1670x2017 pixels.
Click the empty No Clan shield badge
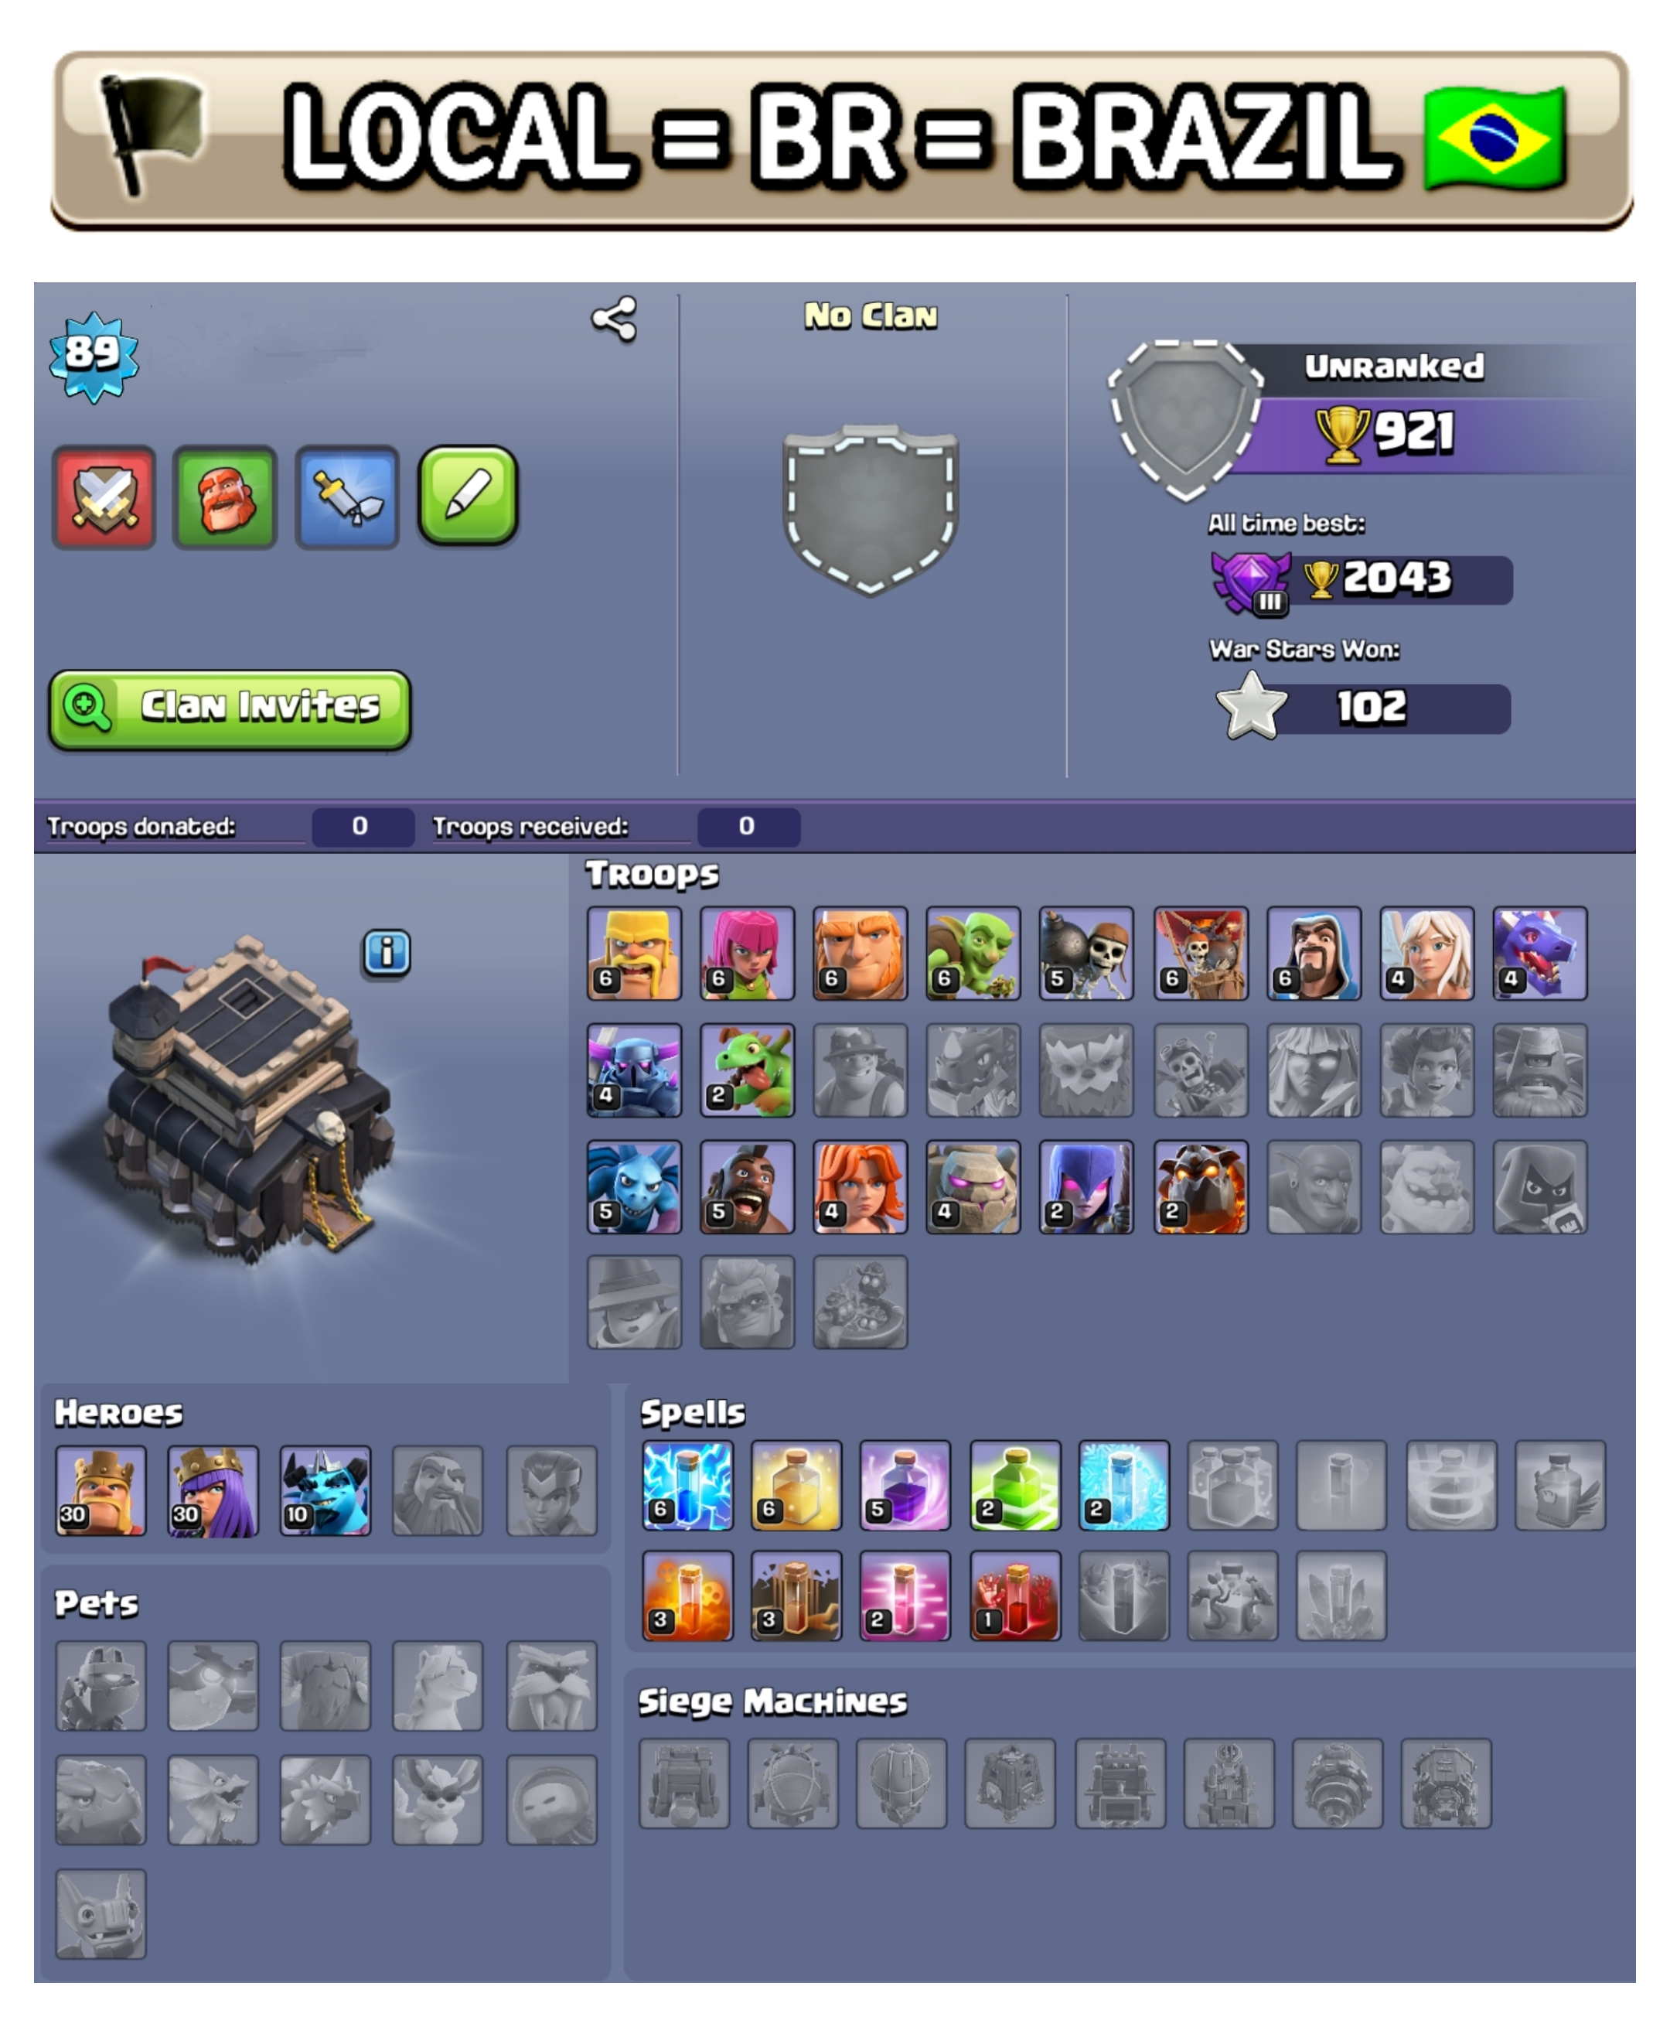coord(870,510)
